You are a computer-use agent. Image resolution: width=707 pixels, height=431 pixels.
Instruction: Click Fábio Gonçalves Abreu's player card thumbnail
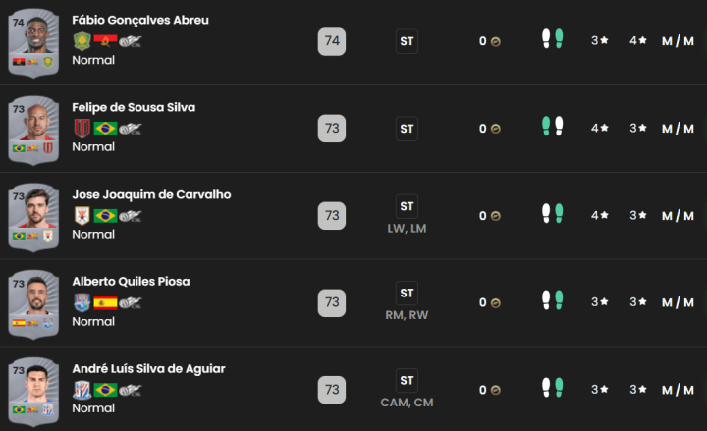point(33,42)
